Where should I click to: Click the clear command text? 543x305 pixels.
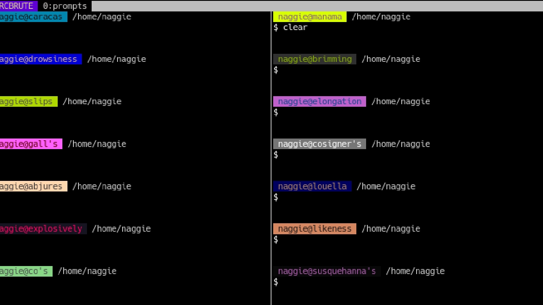(x=295, y=27)
